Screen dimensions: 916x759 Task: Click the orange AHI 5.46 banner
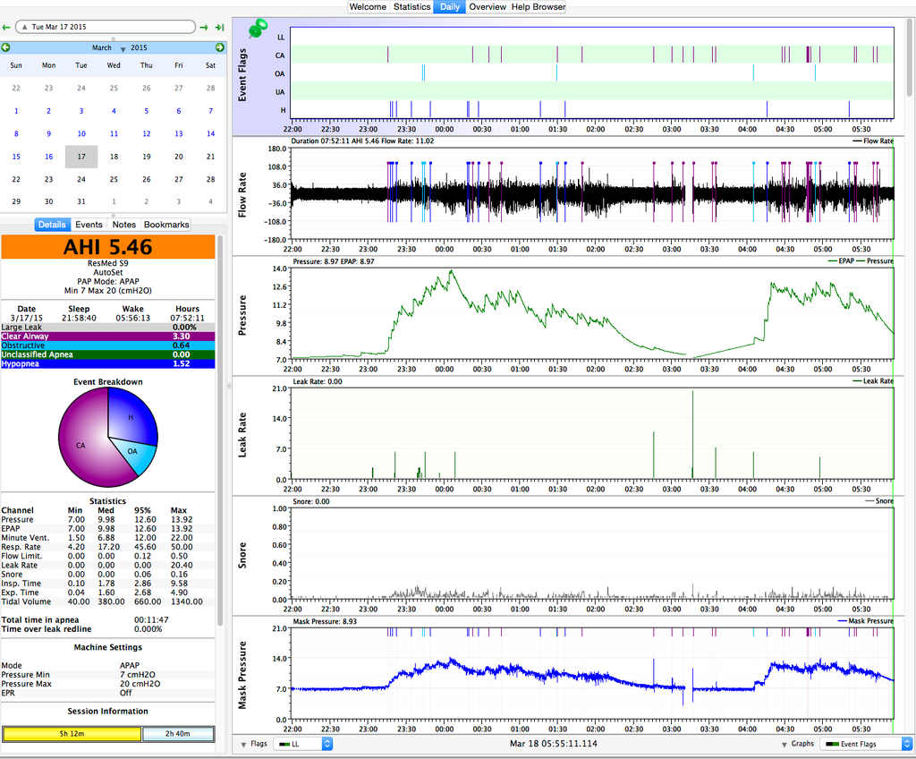point(108,247)
